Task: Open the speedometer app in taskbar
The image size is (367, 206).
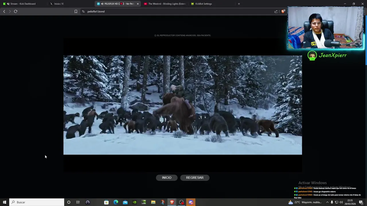Action: pos(88,202)
